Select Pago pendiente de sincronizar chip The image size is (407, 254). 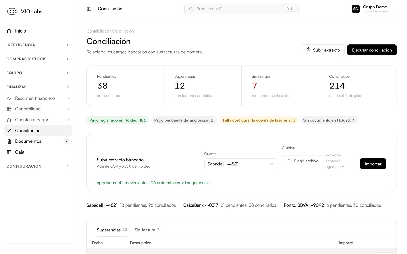[184, 120]
